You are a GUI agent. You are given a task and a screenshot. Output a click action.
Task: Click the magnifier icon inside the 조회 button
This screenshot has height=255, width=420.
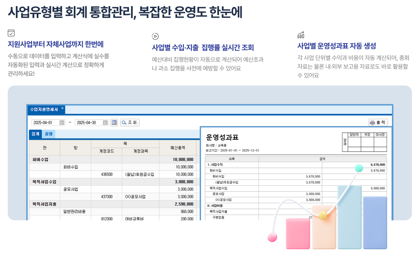click(124, 123)
